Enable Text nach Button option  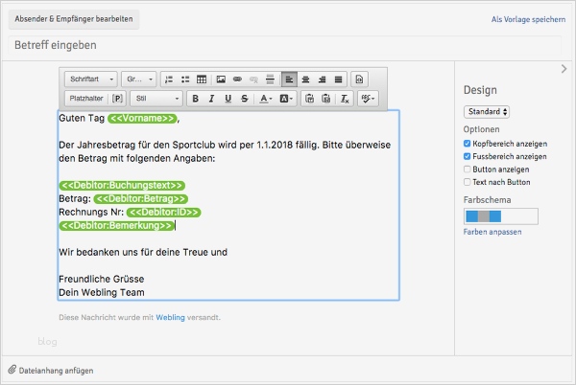click(x=467, y=182)
